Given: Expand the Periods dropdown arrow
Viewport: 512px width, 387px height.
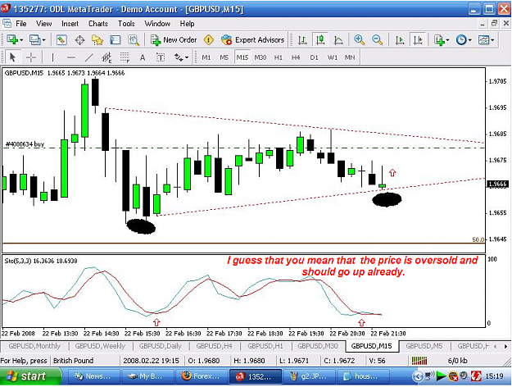Looking at the screenshot, I should point(470,40).
